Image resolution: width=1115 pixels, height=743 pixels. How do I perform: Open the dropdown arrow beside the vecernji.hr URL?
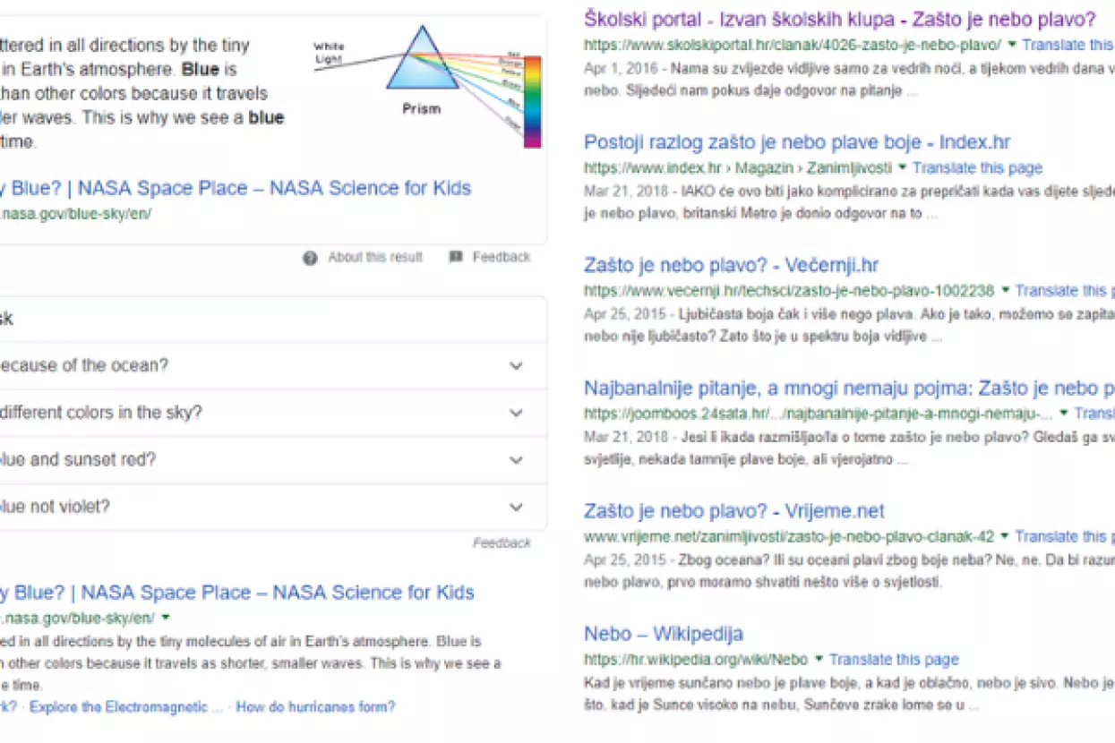1005,290
